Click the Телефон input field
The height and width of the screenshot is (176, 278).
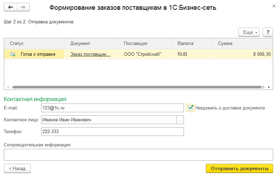[x=112, y=131]
